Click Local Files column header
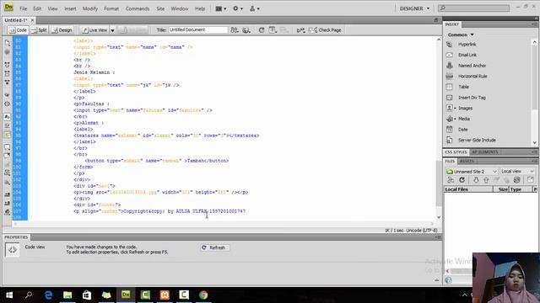The image size is (540, 303). [468, 189]
